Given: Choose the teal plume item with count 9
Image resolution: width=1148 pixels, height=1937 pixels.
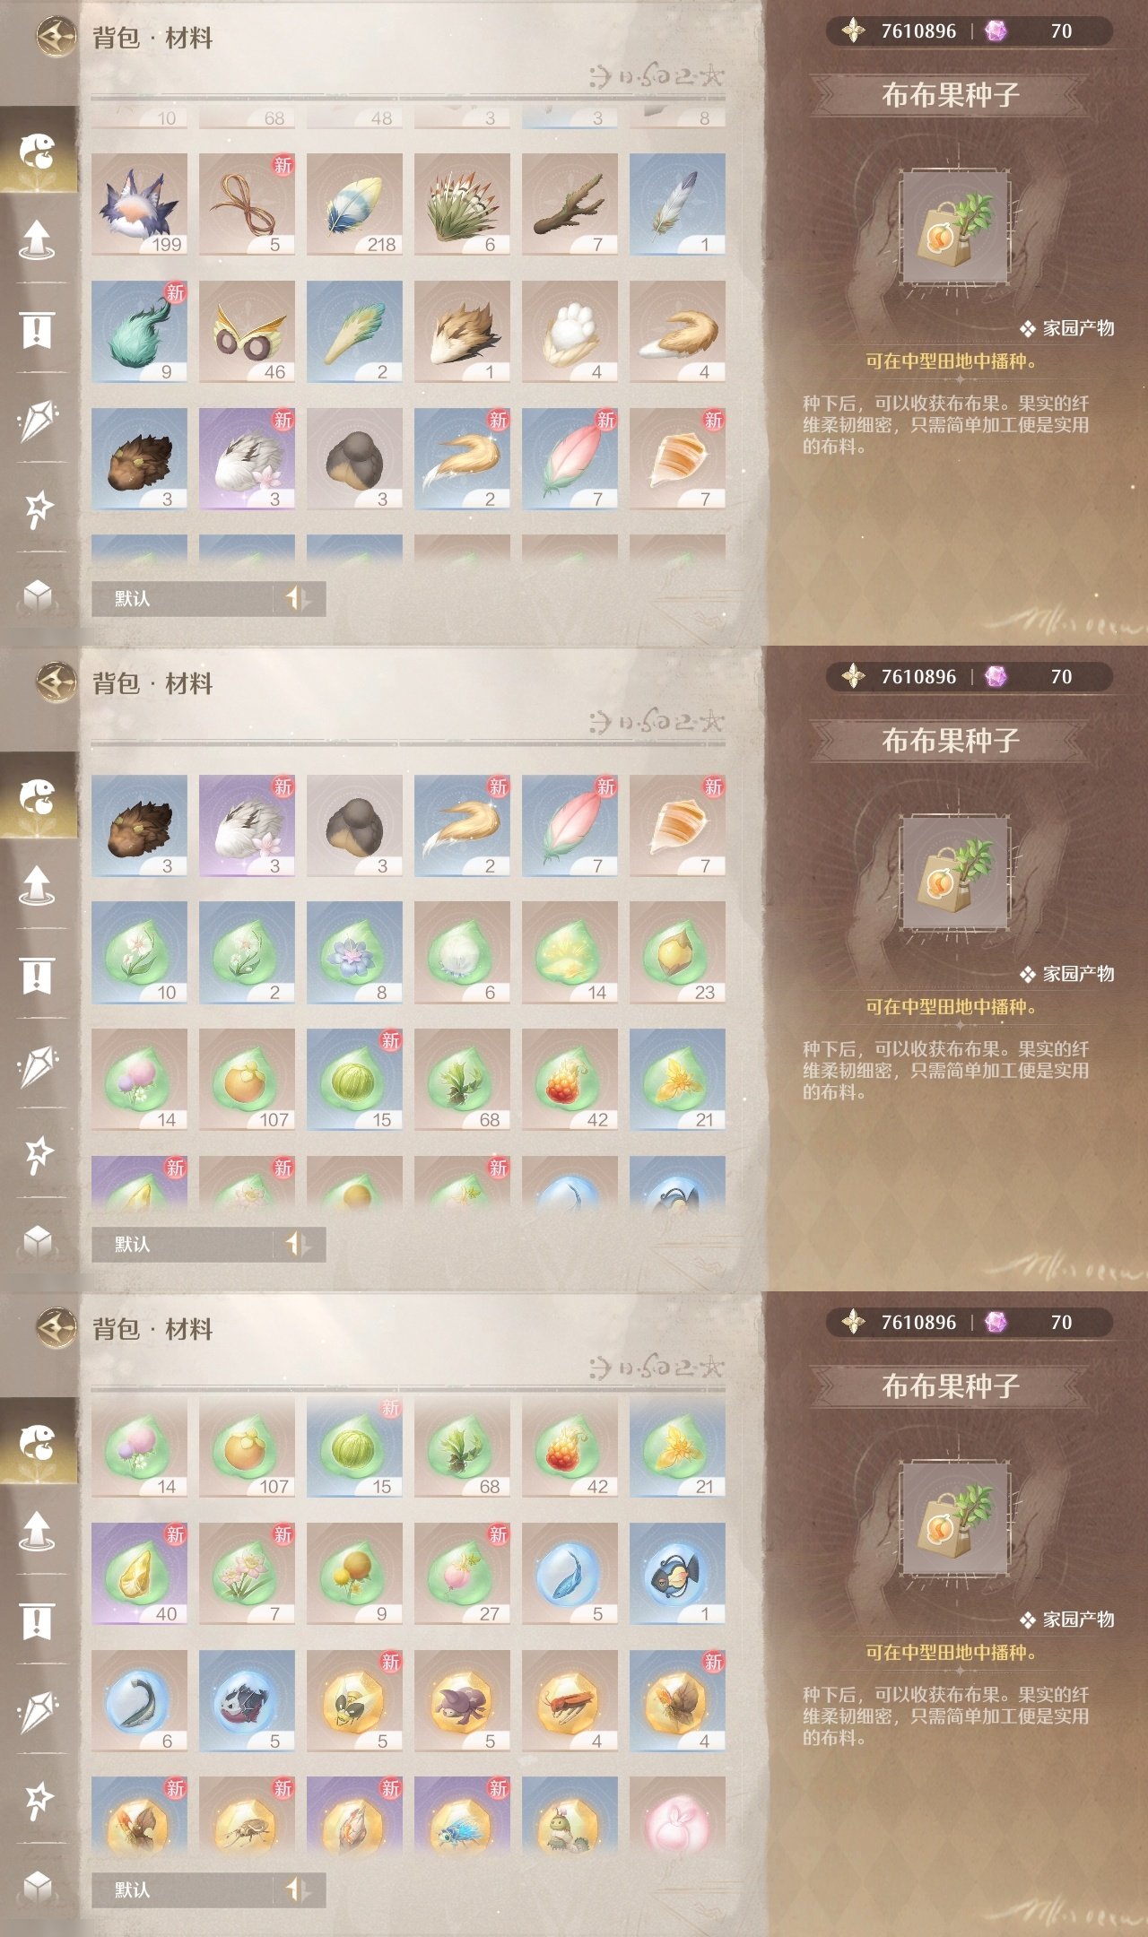Looking at the screenshot, I should 139,332.
